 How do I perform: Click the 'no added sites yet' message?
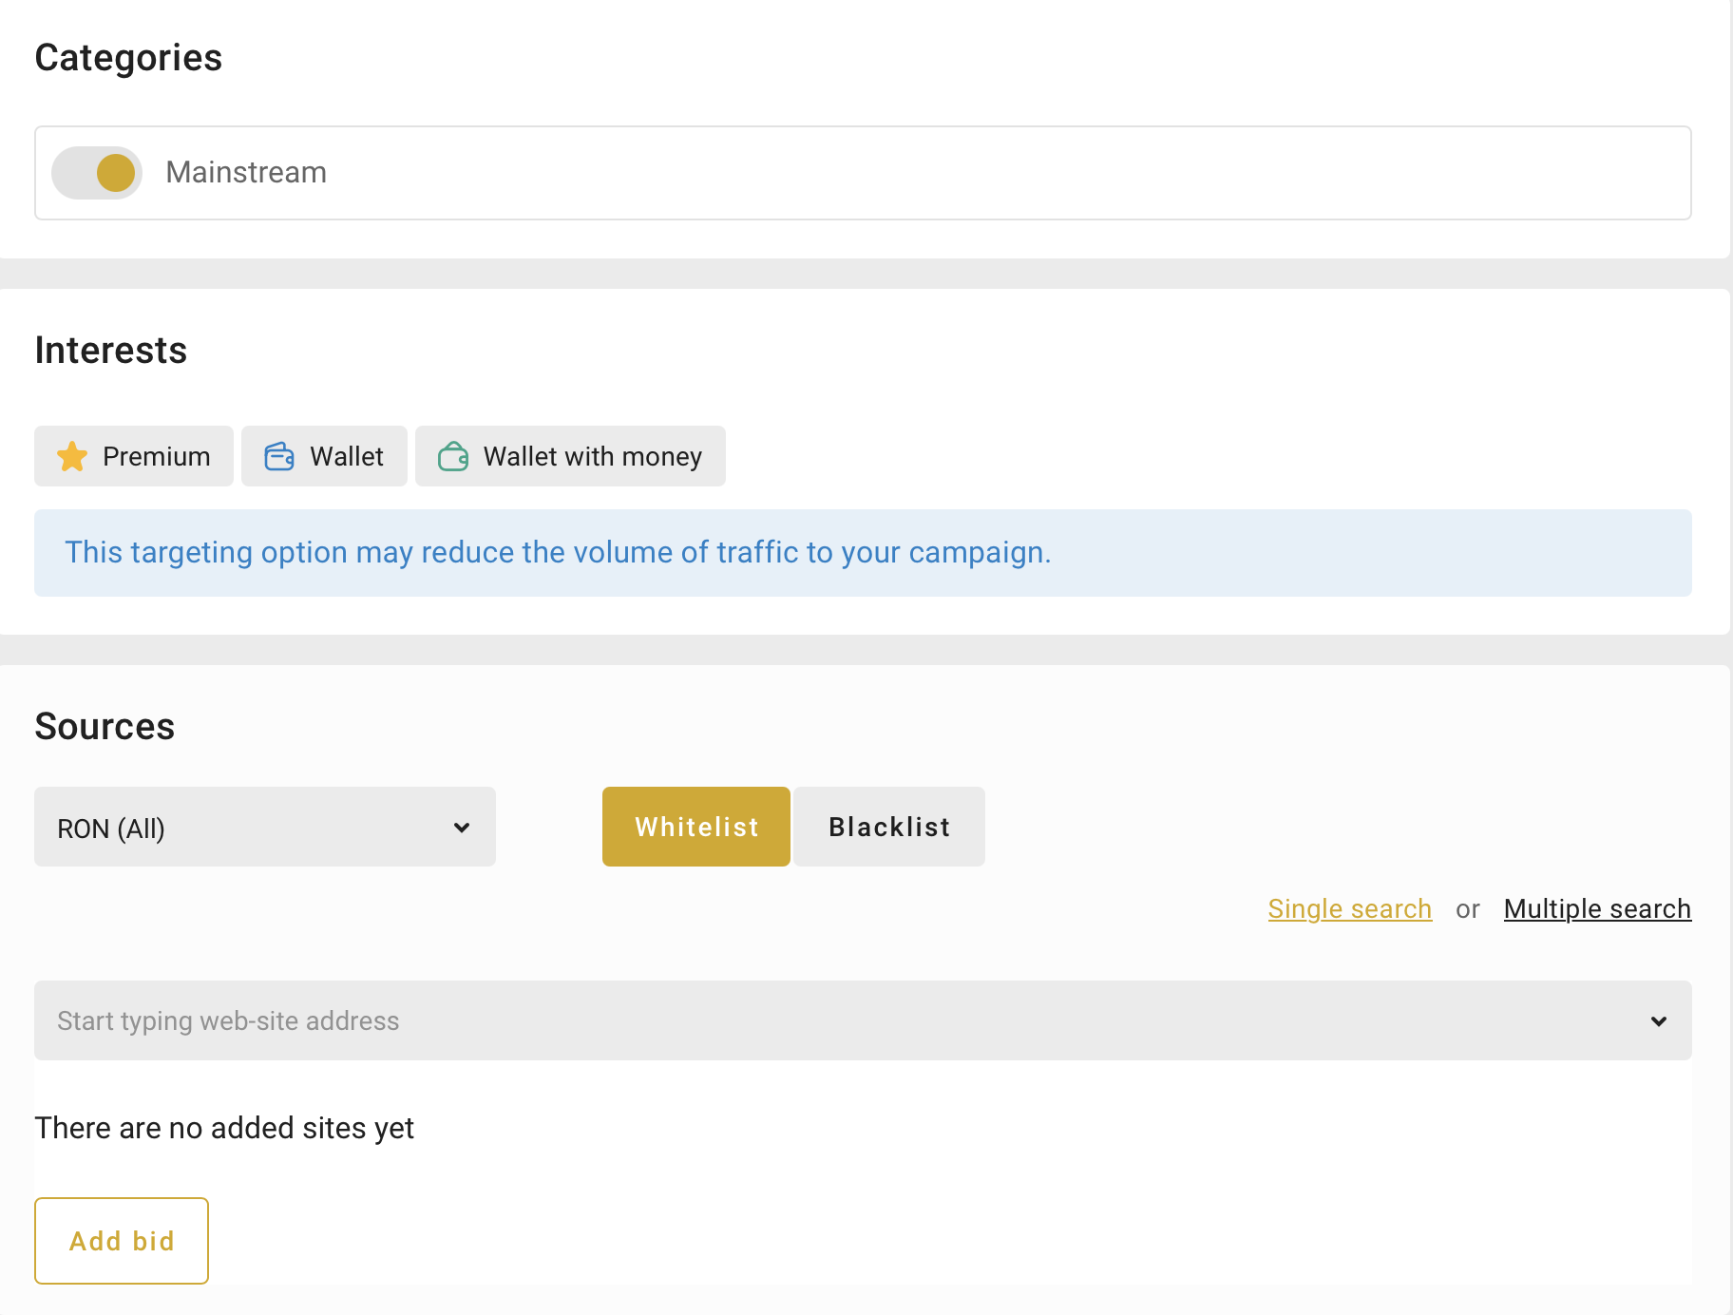224,1128
